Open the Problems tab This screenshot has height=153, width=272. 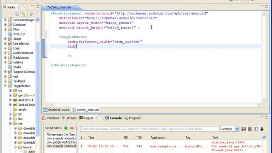point(51,118)
